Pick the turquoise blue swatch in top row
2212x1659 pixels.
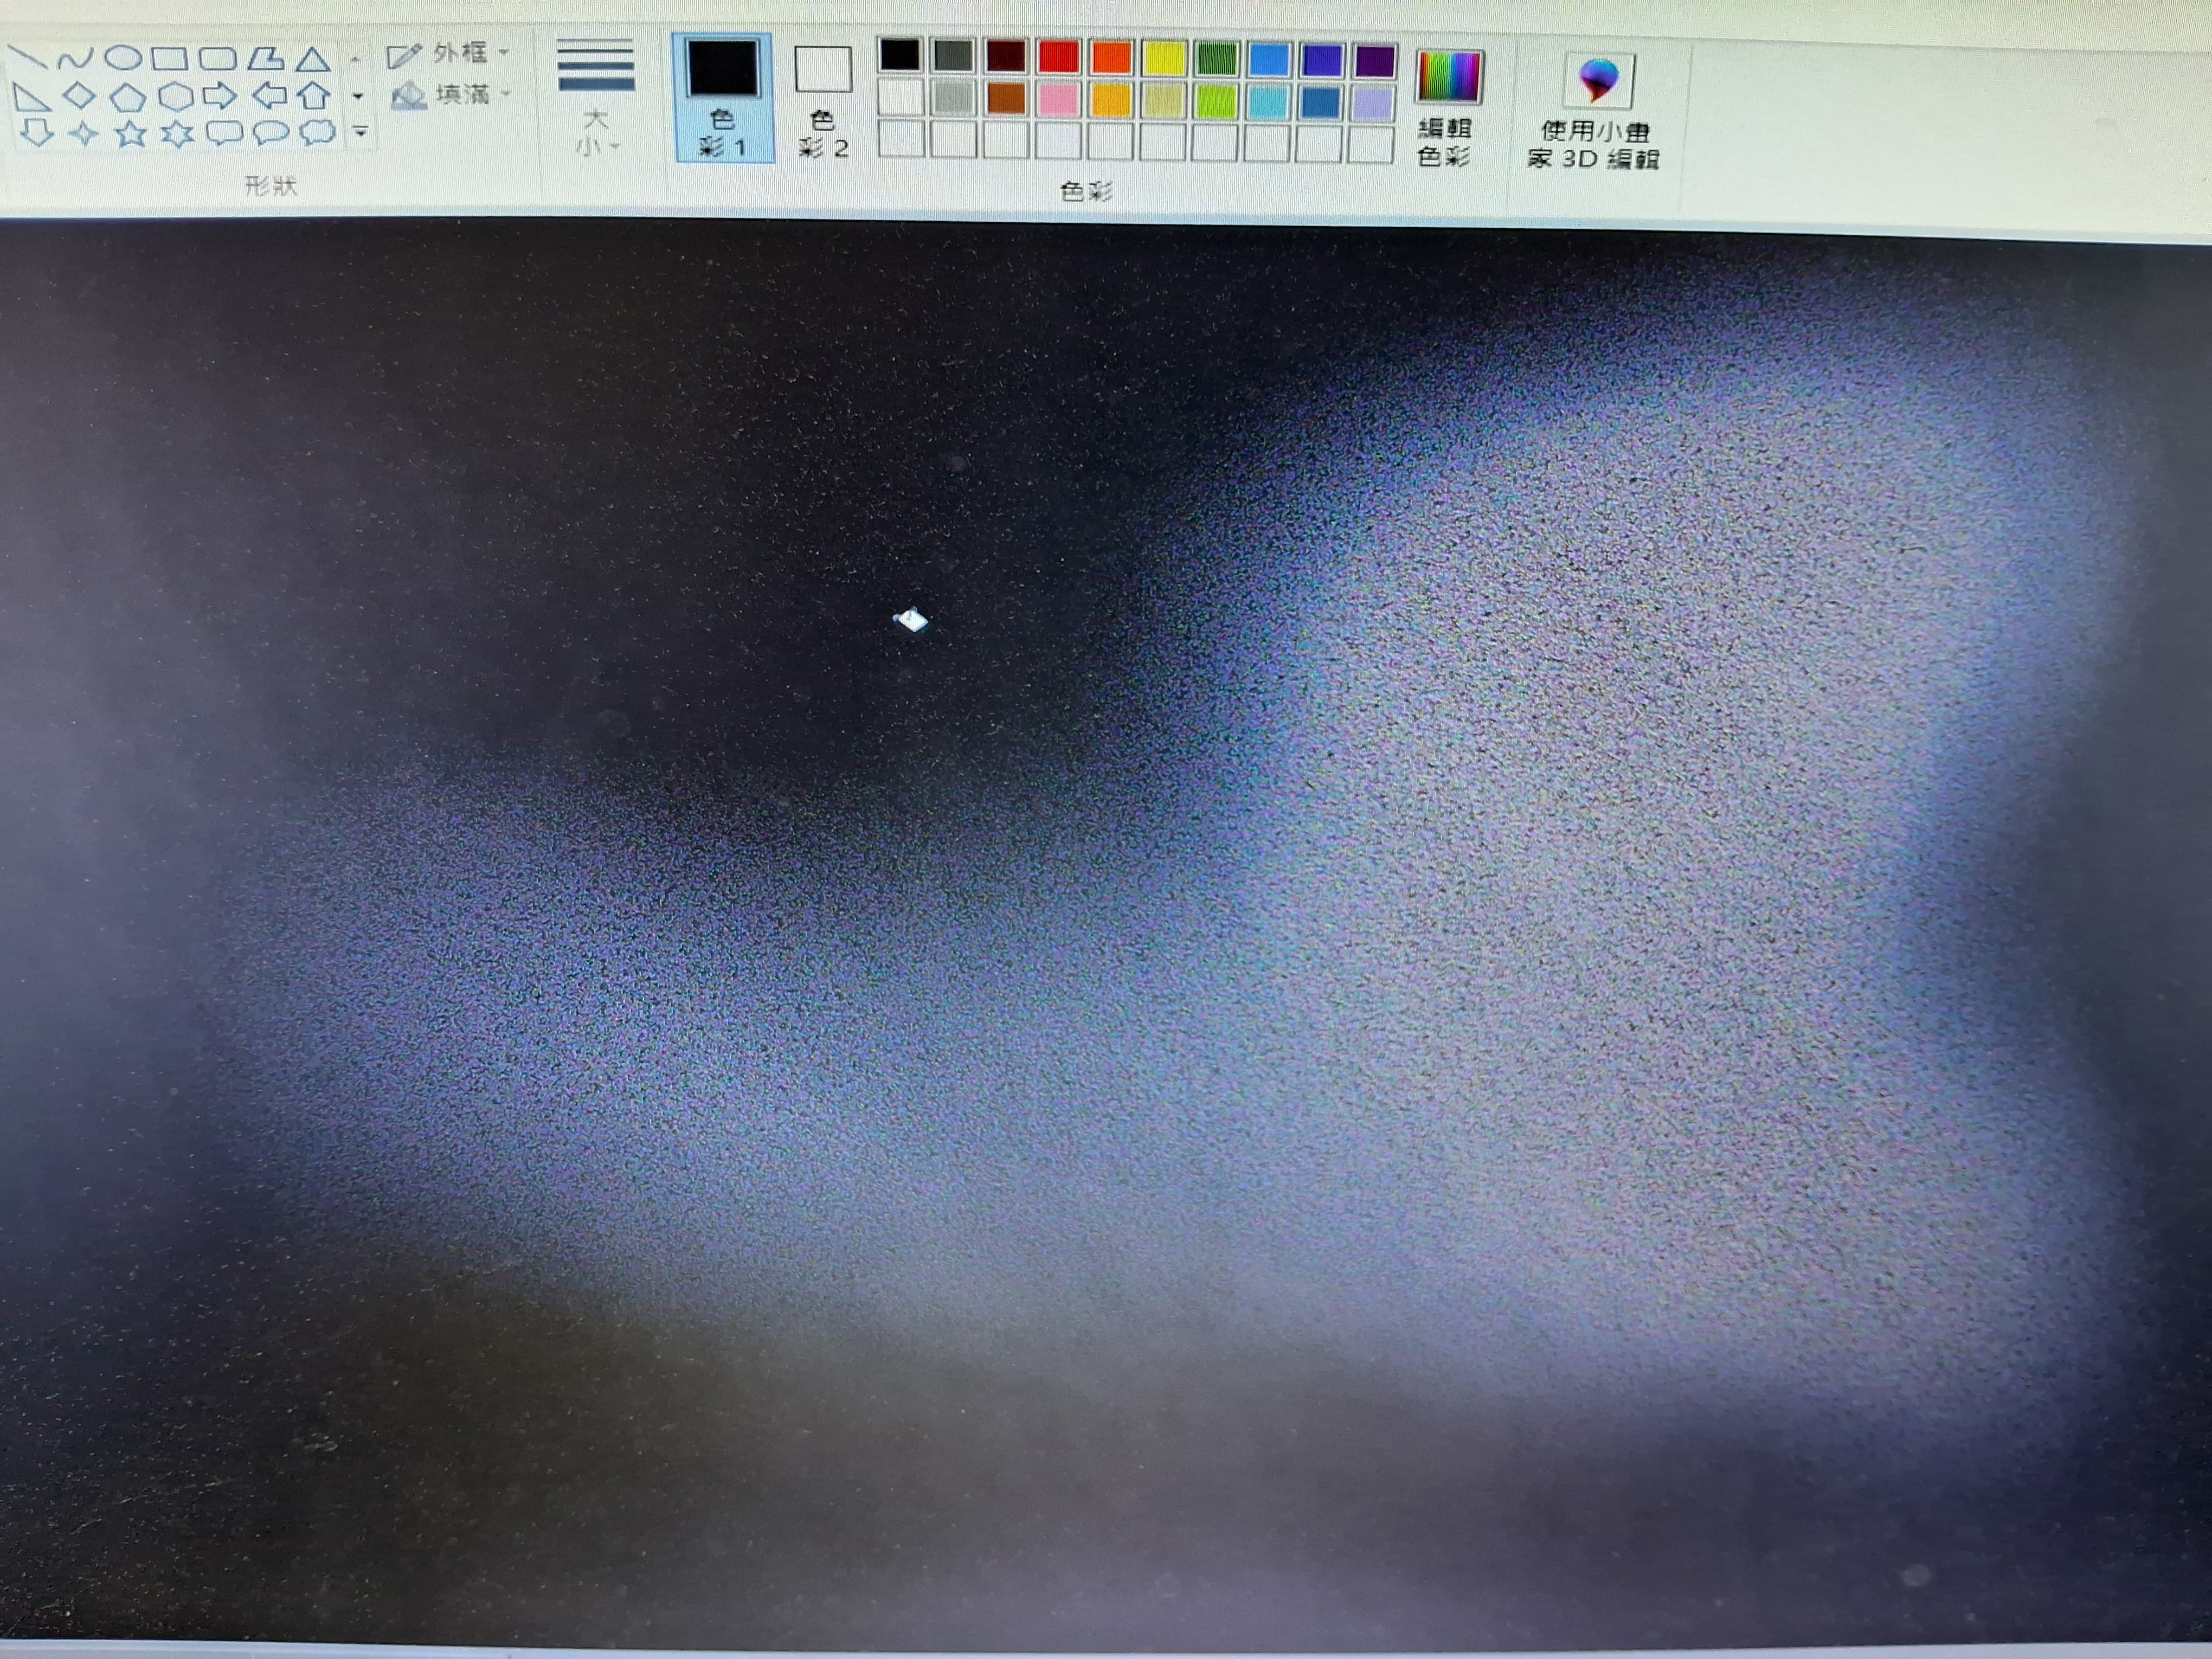[1269, 60]
